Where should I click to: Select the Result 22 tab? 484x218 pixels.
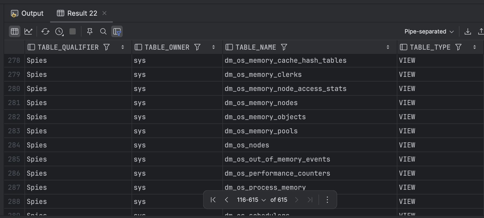[x=78, y=13]
